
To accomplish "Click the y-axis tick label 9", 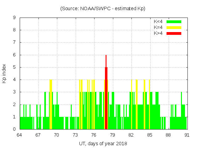I will coord(14,18).
